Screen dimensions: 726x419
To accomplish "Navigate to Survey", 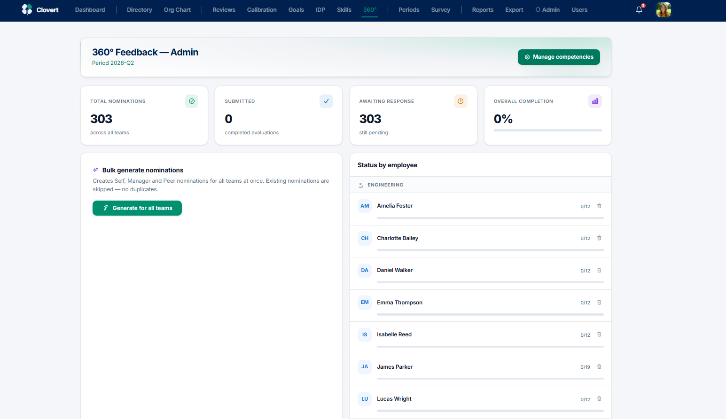I will (441, 10).
